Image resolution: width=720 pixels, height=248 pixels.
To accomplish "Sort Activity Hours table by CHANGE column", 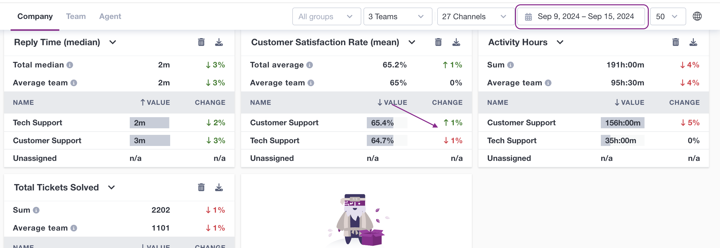I will coord(684,103).
